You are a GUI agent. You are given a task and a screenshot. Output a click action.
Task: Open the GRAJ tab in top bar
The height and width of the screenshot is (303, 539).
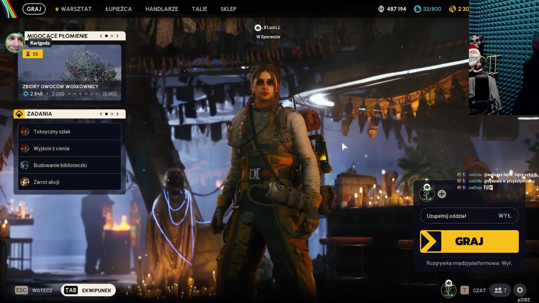tap(34, 9)
